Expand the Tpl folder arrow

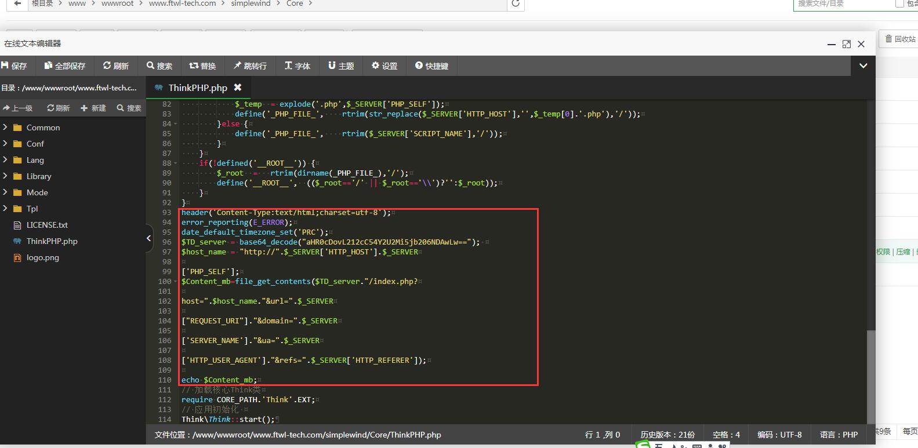[5, 209]
